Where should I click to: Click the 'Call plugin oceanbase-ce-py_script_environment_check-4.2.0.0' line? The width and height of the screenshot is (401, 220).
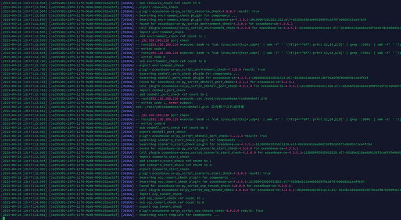pyautogui.click(x=268, y=28)
